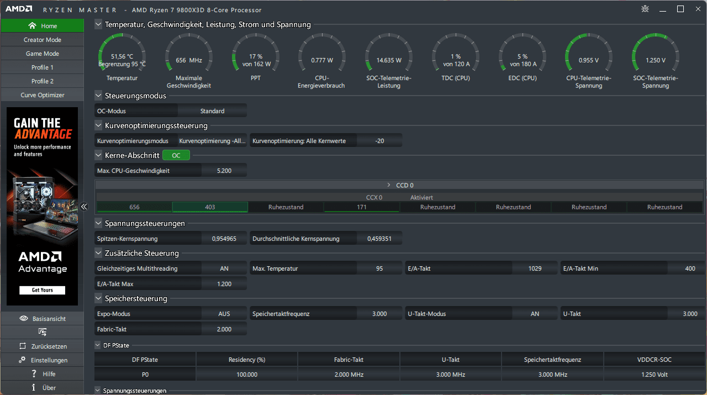The width and height of the screenshot is (707, 395).
Task: Switch to Game Mode
Action: (x=43, y=54)
